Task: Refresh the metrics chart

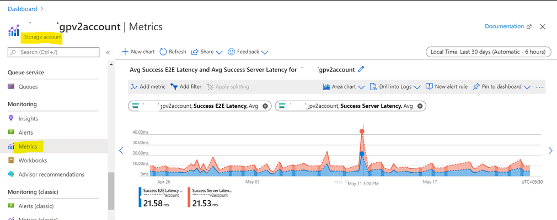Action: click(173, 52)
